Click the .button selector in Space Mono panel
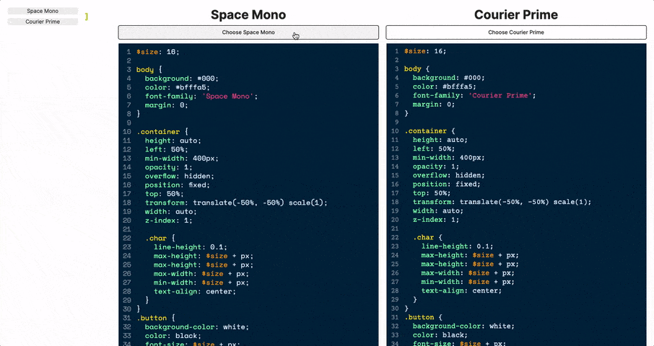 tap(152, 318)
